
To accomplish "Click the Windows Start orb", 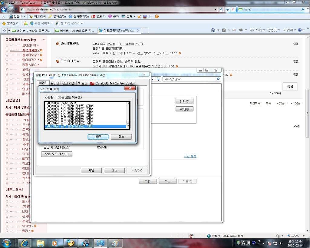I will click(6, 243).
